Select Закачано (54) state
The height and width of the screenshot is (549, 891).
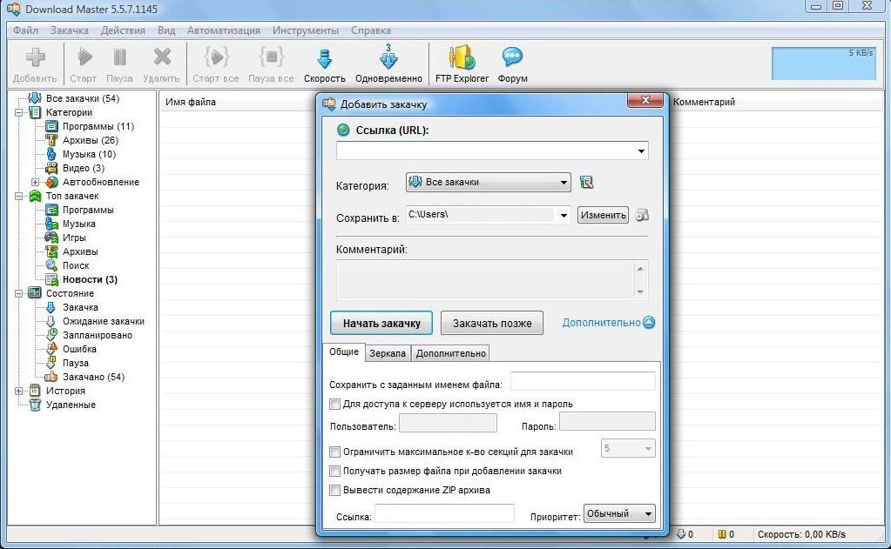pos(93,377)
